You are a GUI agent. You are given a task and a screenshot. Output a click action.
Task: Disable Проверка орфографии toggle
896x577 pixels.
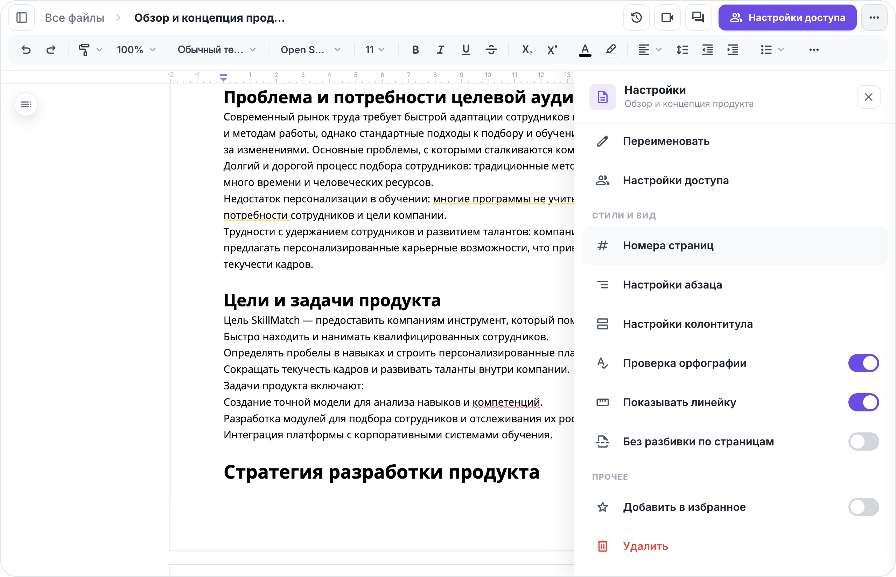[863, 363]
